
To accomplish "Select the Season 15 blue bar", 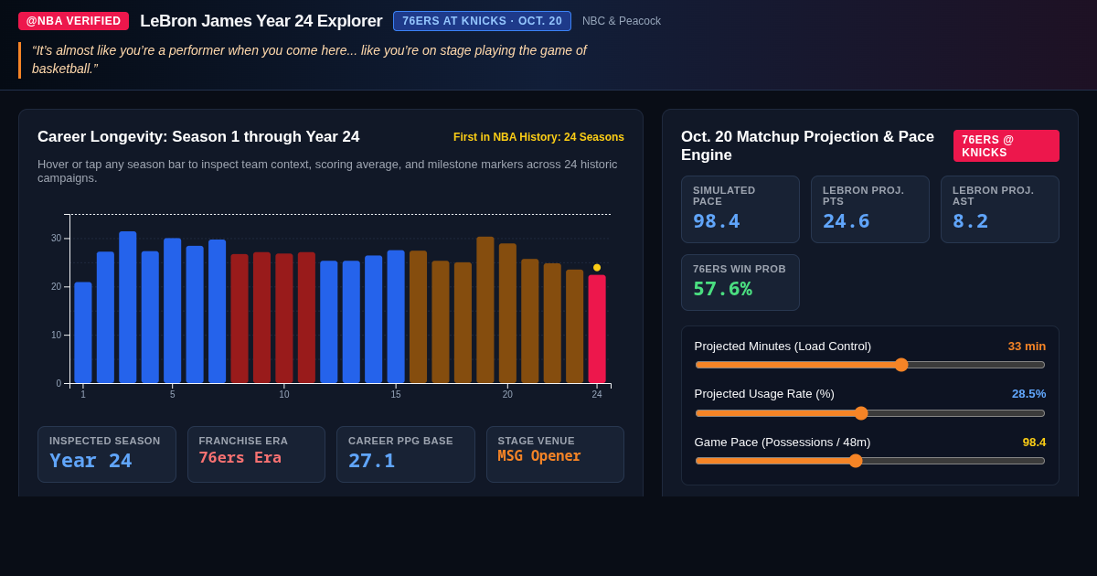I will 396,316.
